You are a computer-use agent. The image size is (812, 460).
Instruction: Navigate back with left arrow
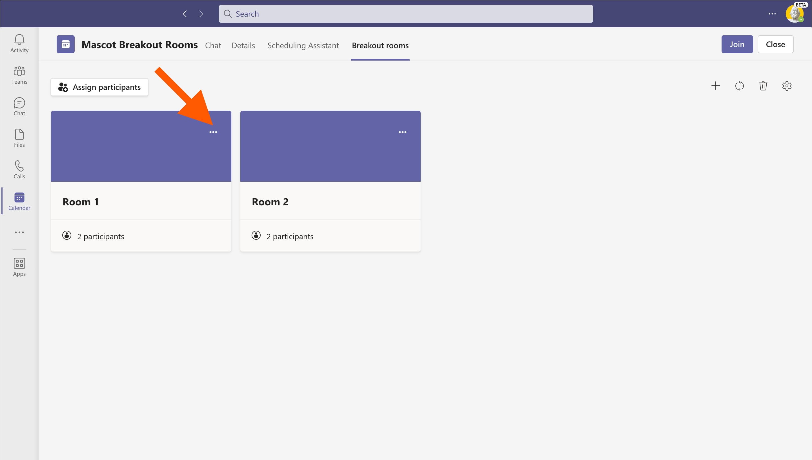point(185,14)
